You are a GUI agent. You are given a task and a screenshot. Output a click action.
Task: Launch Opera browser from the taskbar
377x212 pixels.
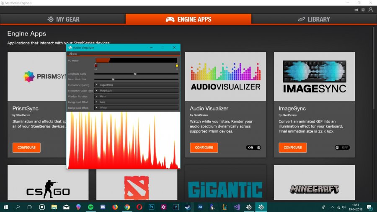tap(139, 207)
